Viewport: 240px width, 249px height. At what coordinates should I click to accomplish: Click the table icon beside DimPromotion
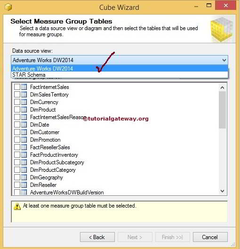coord(24,140)
